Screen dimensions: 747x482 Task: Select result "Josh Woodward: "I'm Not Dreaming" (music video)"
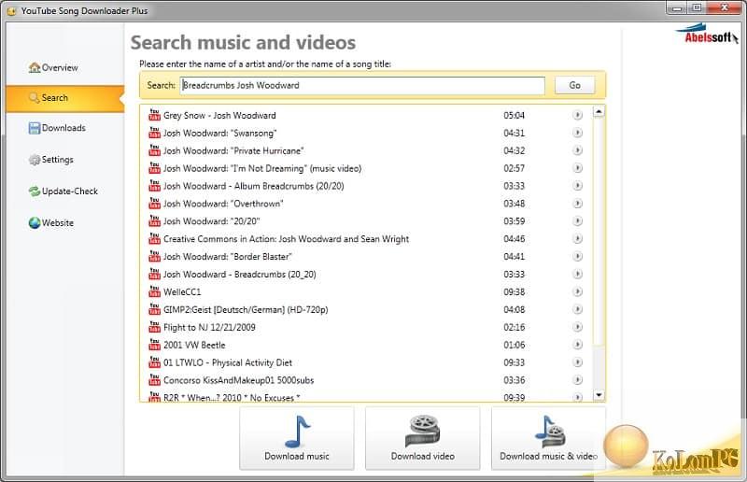(262, 168)
